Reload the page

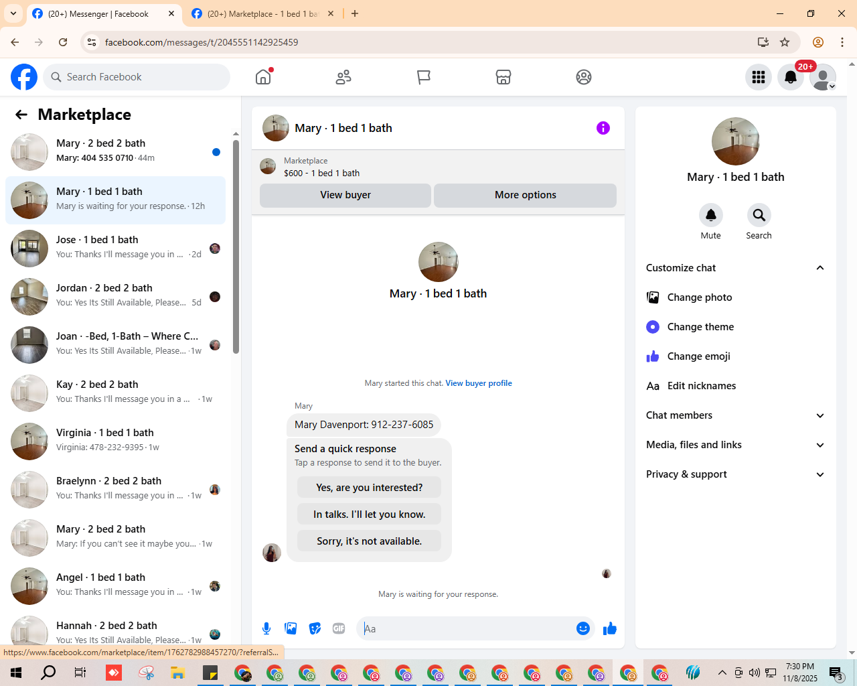pyautogui.click(x=63, y=42)
